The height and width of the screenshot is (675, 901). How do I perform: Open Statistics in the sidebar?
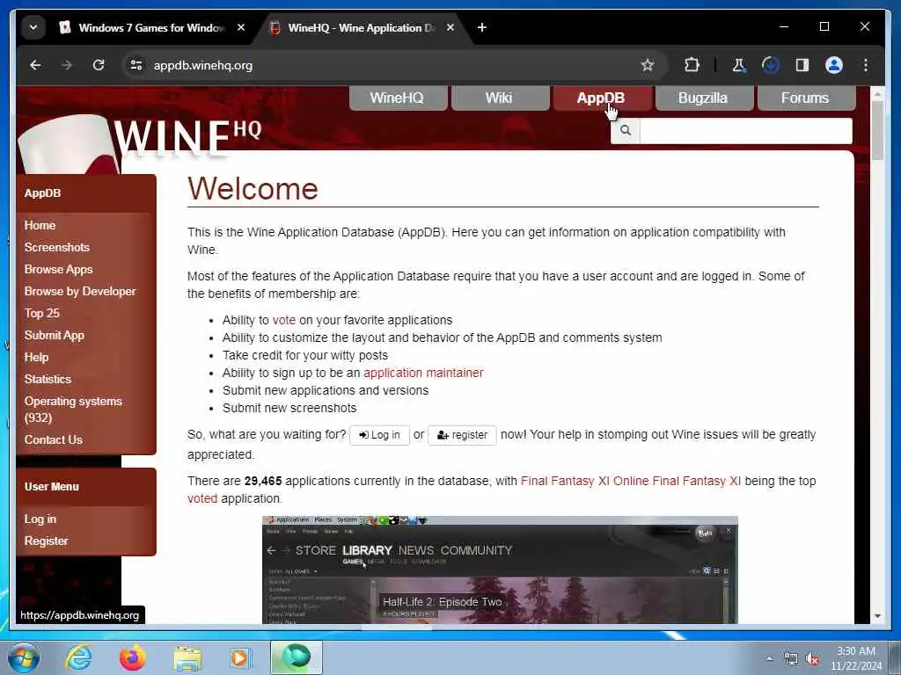click(x=48, y=380)
